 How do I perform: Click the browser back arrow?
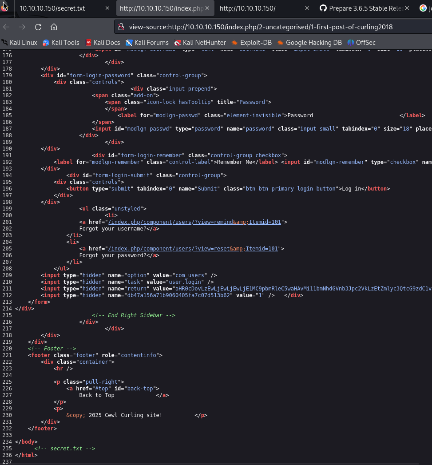tap(6, 27)
